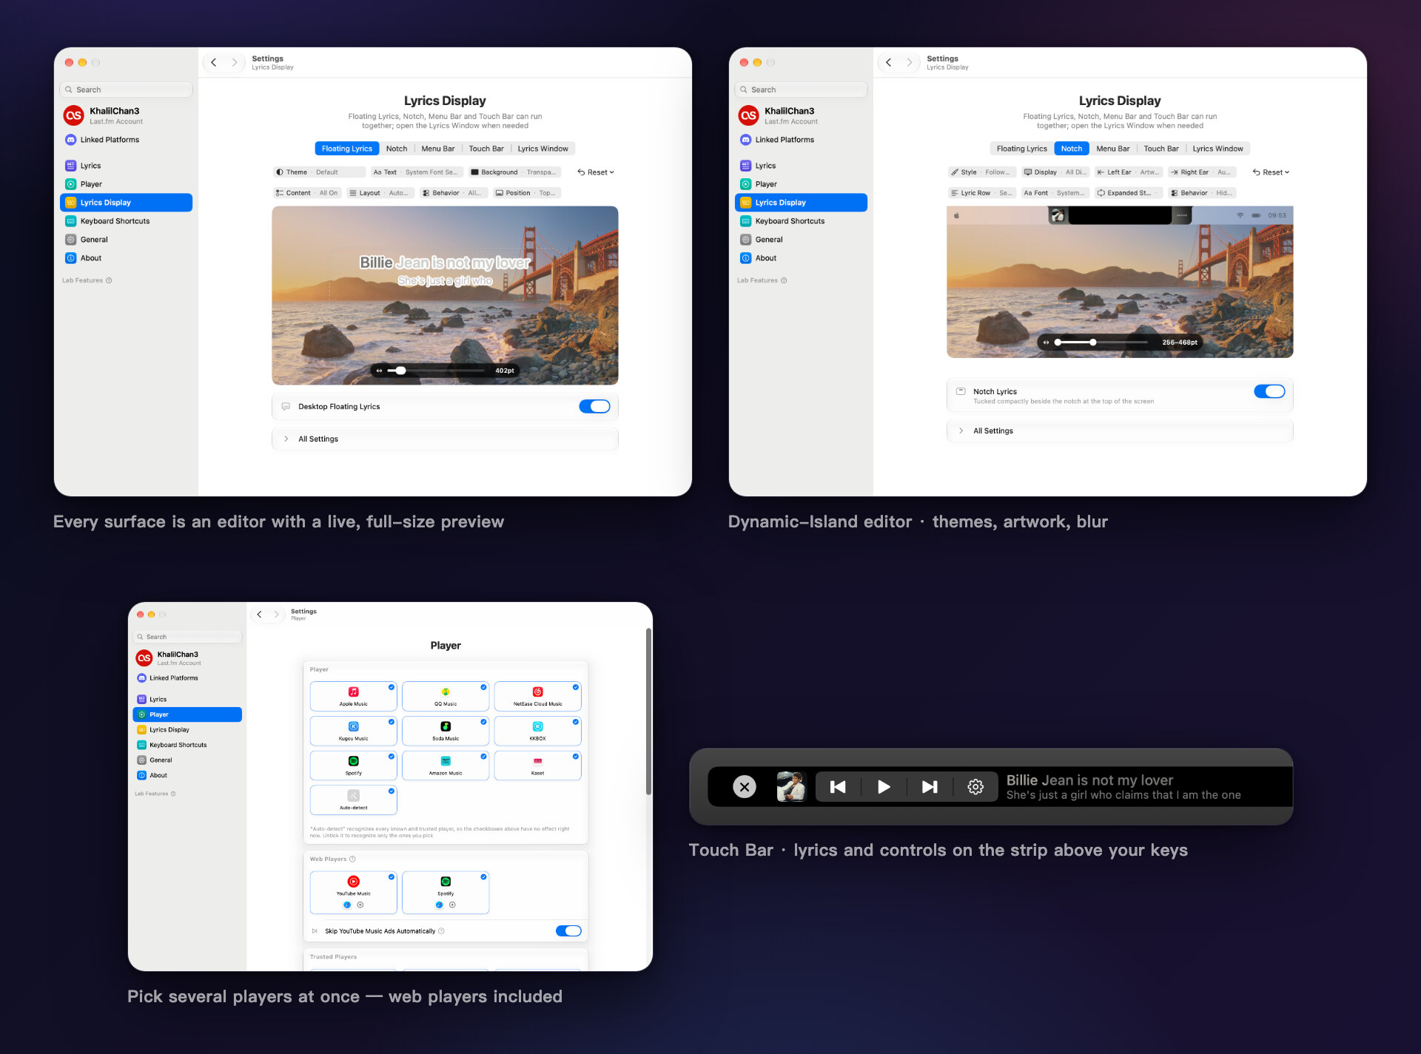1421x1054 pixels.
Task: Select QQ Music player card
Action: click(x=446, y=696)
